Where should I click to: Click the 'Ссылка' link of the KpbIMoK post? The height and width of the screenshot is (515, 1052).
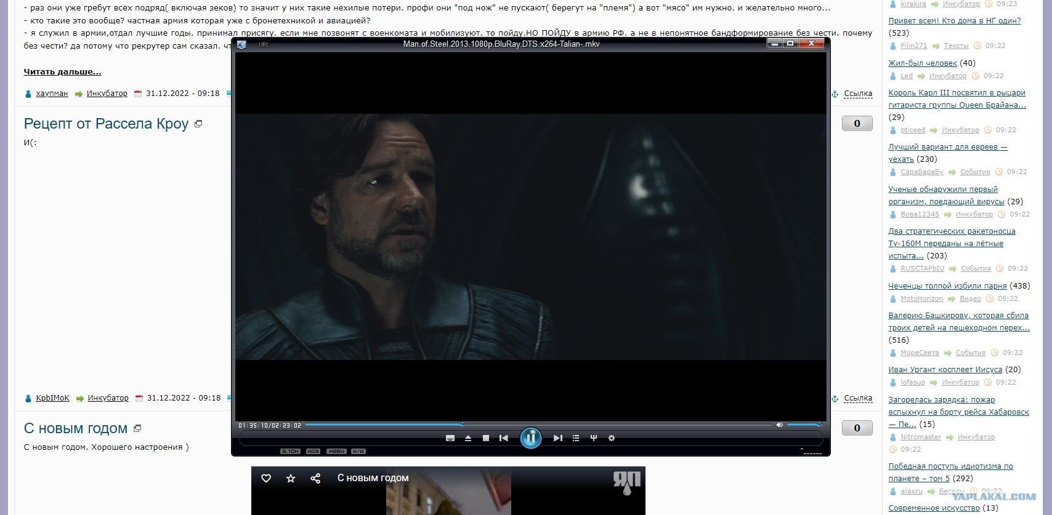point(858,398)
